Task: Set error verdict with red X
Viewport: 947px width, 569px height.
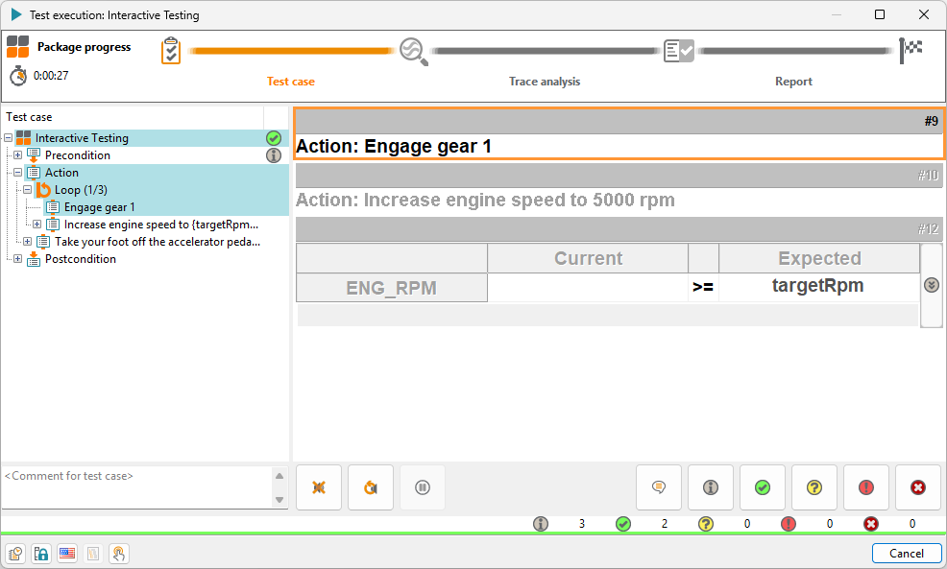Action: point(918,487)
